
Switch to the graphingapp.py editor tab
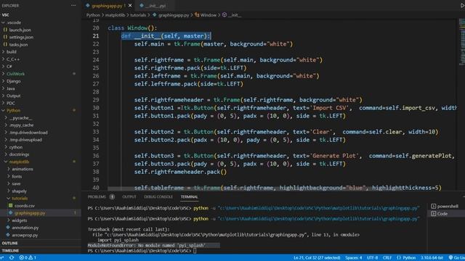pos(108,6)
